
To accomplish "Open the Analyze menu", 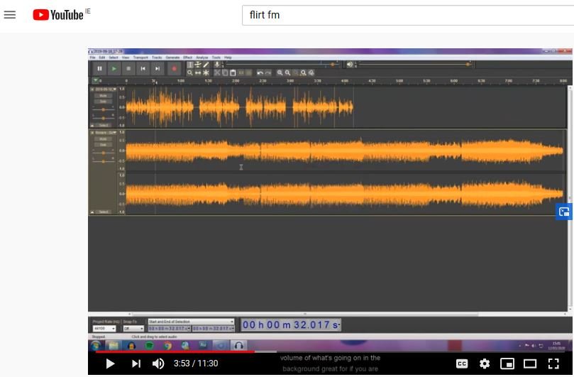I will tap(202, 58).
